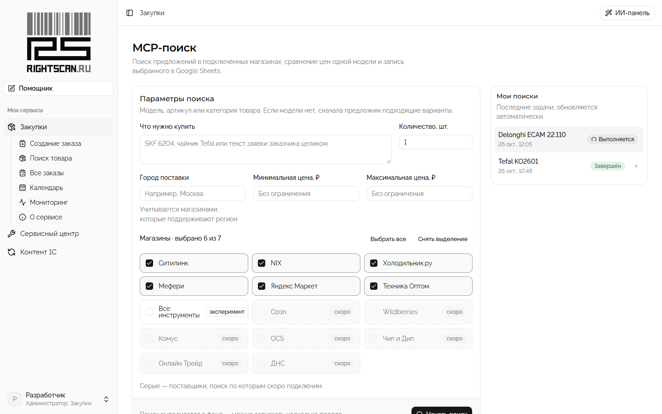This screenshot has height=414, width=662.
Task: Open the Delonghi ECAM 22.110 search
Action: (x=569, y=139)
